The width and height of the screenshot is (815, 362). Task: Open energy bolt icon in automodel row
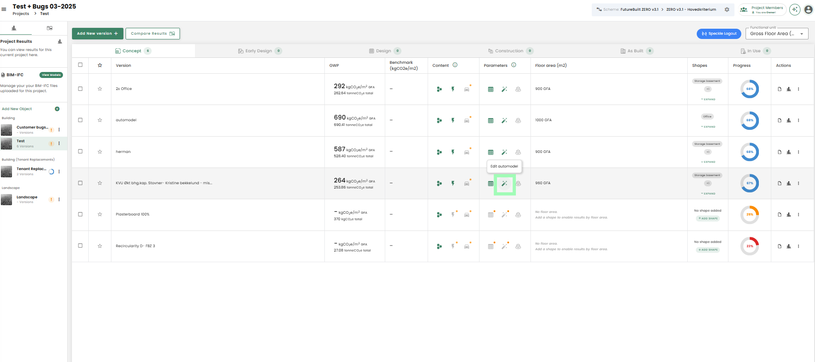point(453,120)
